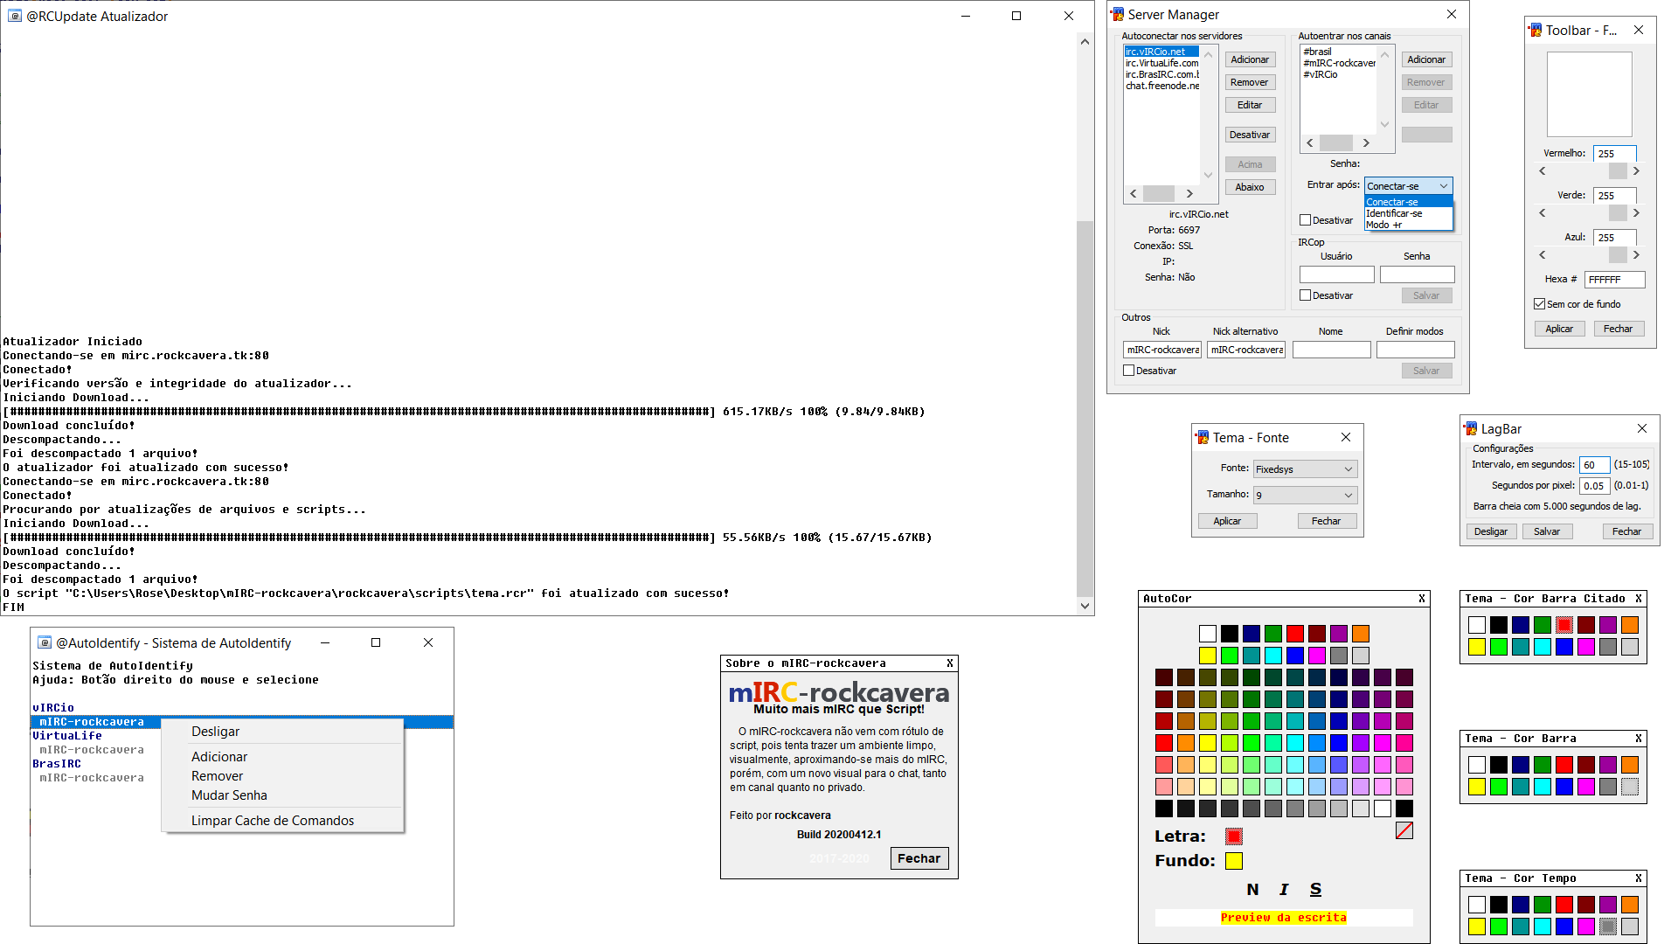This screenshot has height=944, width=1678.
Task: Click the right arrow of the Azul scrollbar
Action: (x=1636, y=255)
